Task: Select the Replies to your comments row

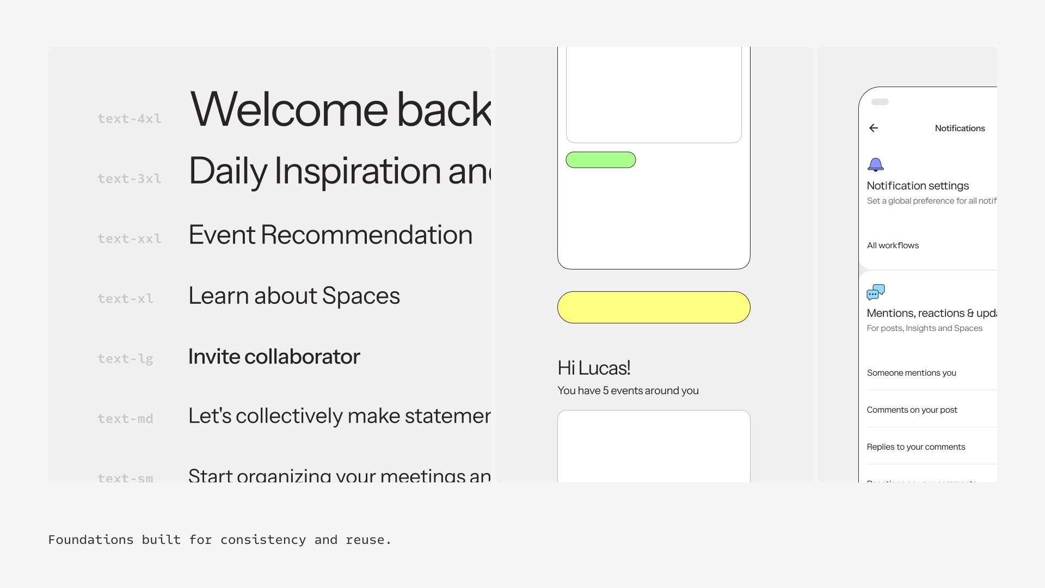Action: [x=932, y=446]
